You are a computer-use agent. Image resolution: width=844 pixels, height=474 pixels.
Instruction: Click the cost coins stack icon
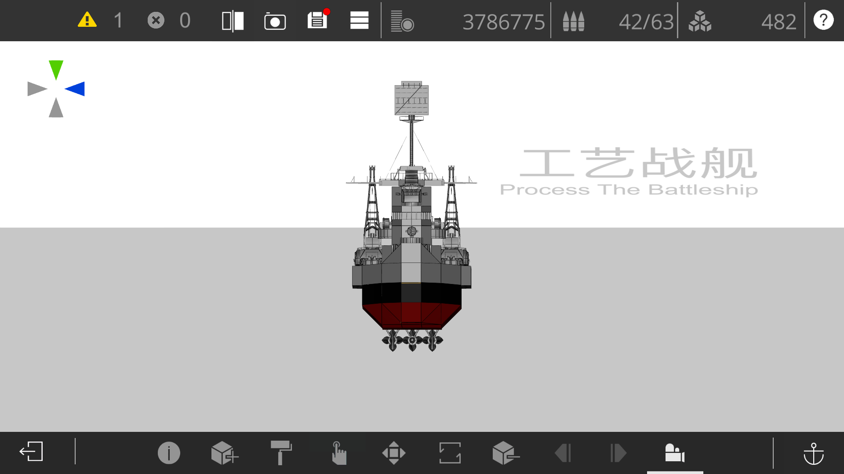tap(402, 21)
